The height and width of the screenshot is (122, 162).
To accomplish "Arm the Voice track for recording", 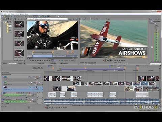I will [17, 93].
